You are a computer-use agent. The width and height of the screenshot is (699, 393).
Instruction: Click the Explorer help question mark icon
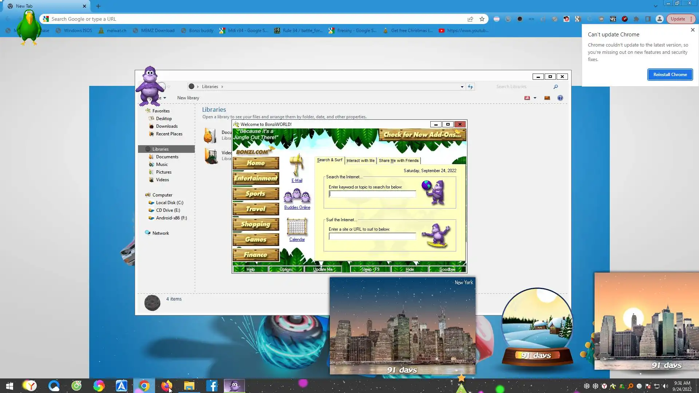[560, 98]
